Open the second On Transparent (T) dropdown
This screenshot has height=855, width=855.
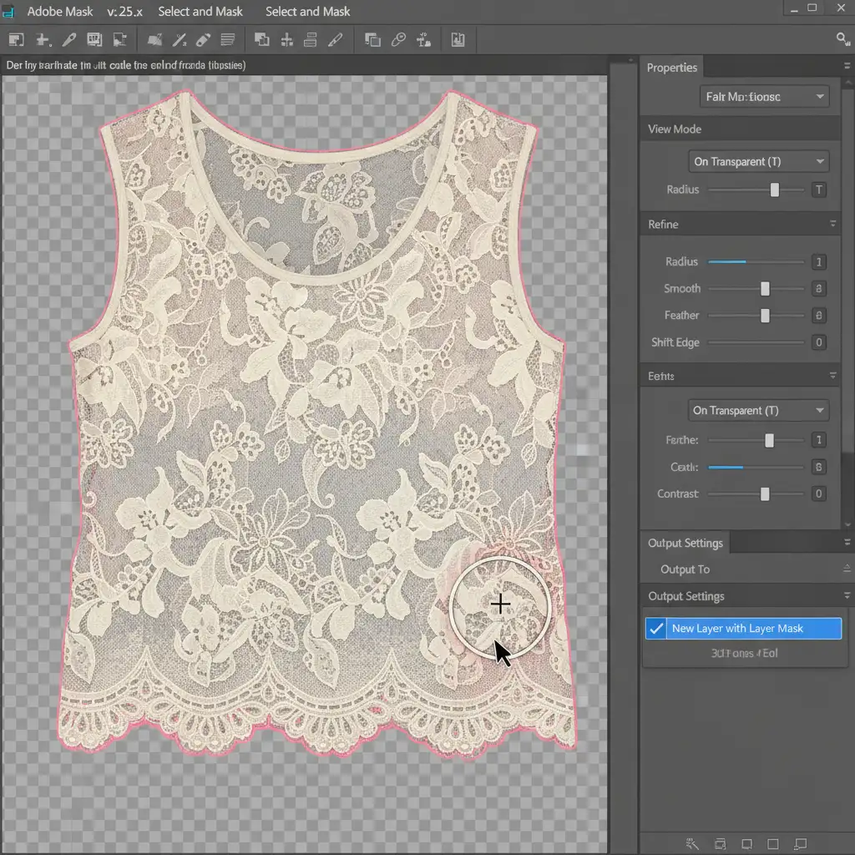(758, 410)
